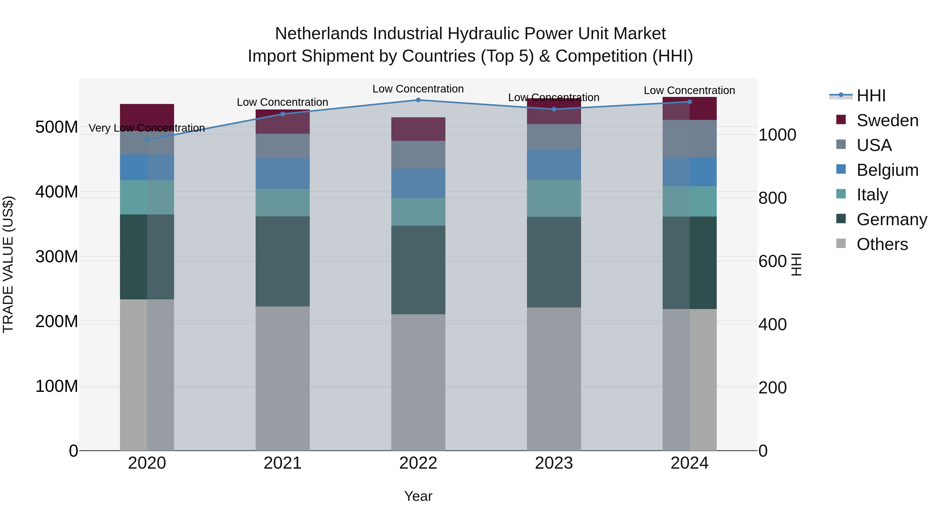Click the 2021 'Low Concentration' annotation

coord(282,102)
